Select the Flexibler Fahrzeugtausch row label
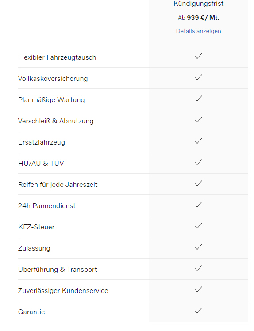Screen dimensions: 254x331 [x=57, y=57]
